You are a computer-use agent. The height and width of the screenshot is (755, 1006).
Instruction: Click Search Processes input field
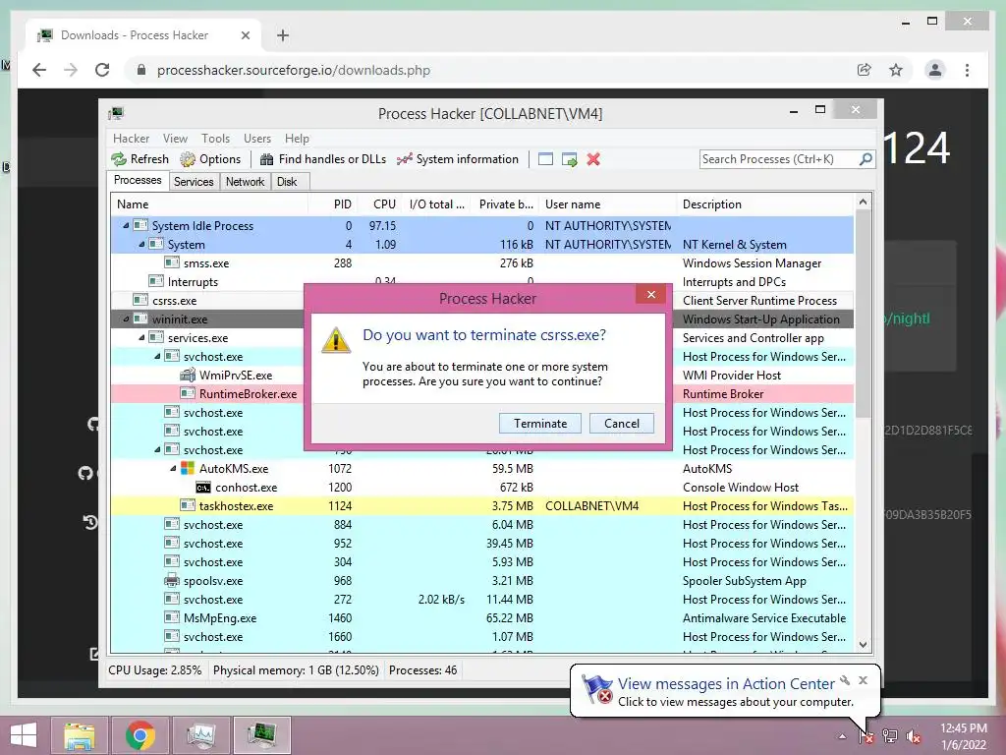pos(778,158)
